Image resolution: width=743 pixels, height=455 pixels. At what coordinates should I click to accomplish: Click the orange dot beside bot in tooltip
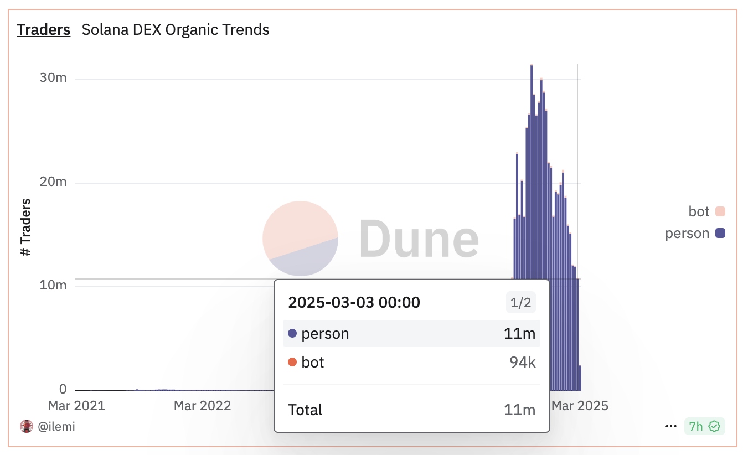[292, 363]
